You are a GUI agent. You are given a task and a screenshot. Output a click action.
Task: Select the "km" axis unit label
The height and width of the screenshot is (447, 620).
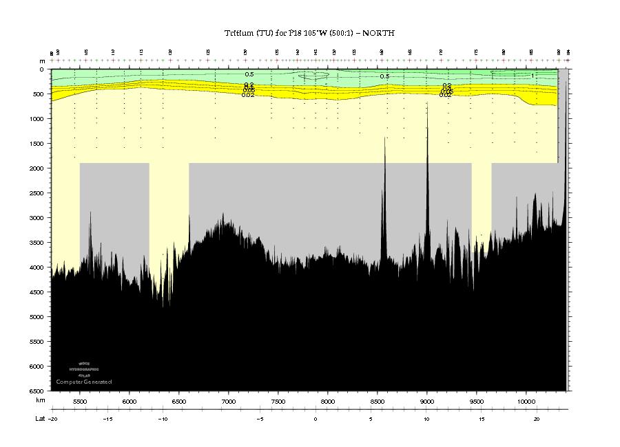click(41, 400)
